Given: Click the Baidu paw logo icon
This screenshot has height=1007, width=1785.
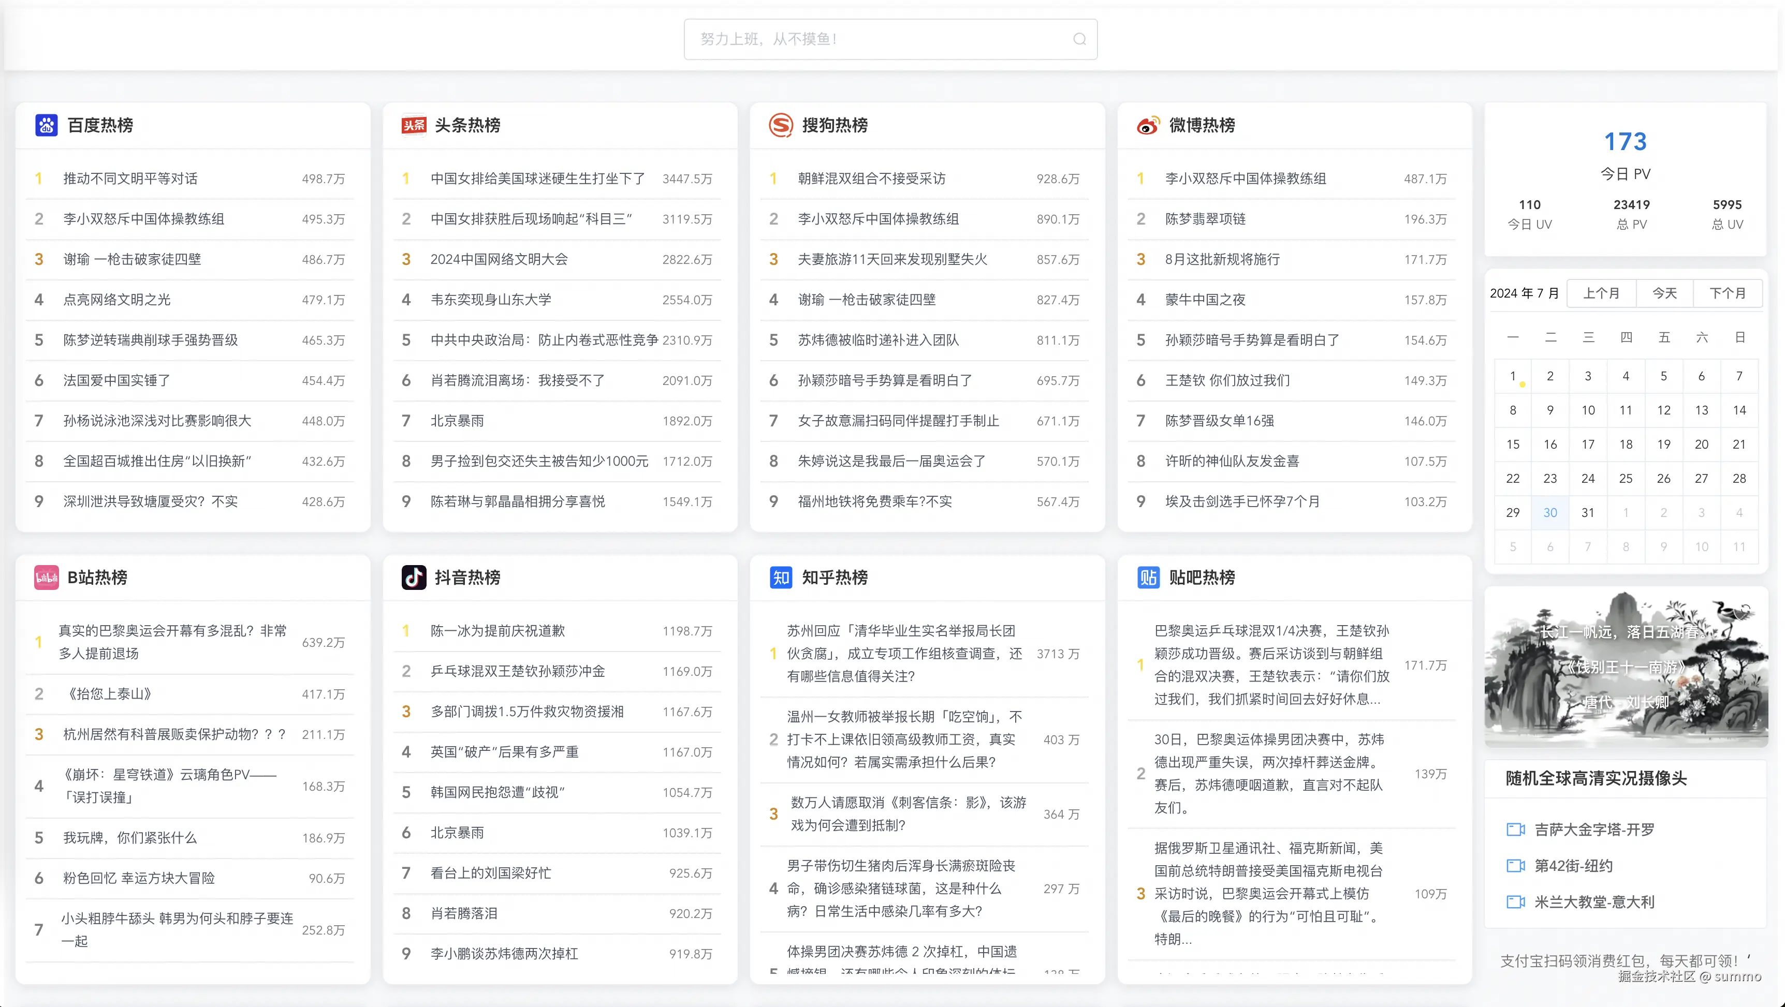Looking at the screenshot, I should (47, 125).
